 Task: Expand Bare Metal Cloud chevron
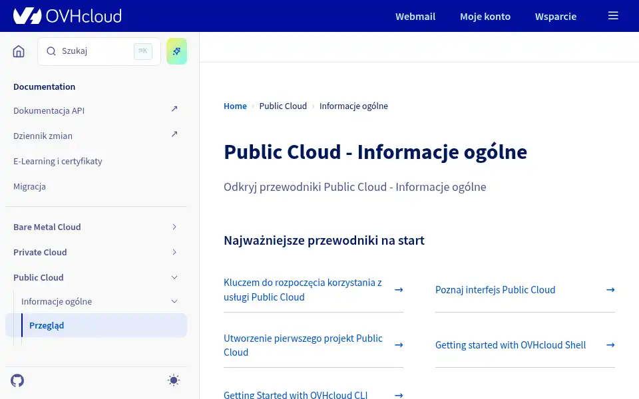[174, 227]
